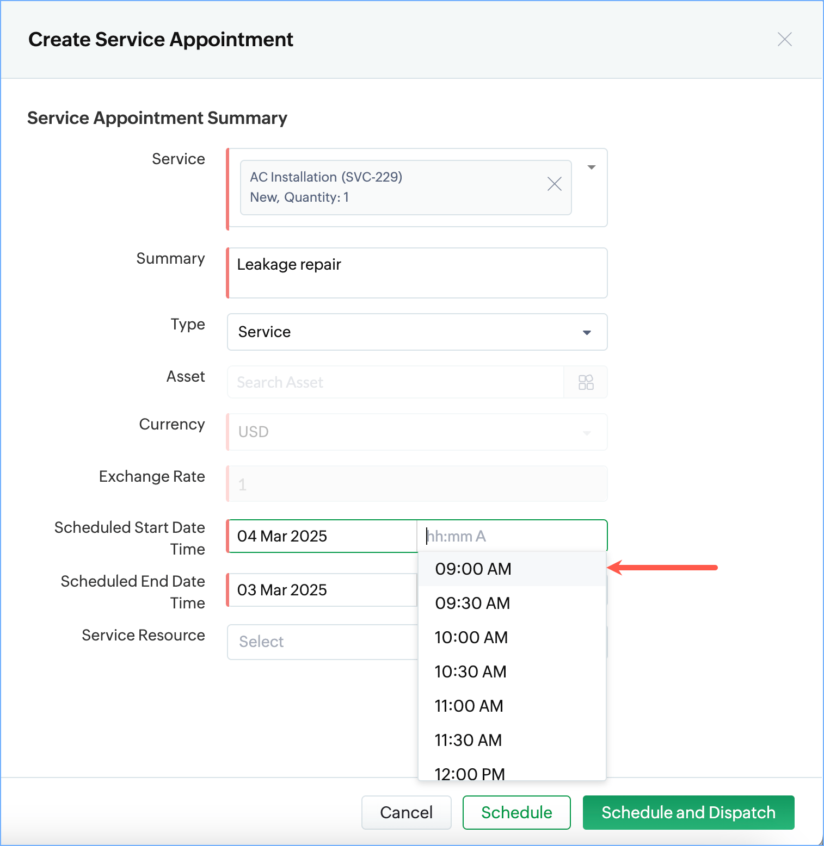Screen dimensions: 824x846
Task: Choose the 09:30 AM time option
Action: pos(512,603)
